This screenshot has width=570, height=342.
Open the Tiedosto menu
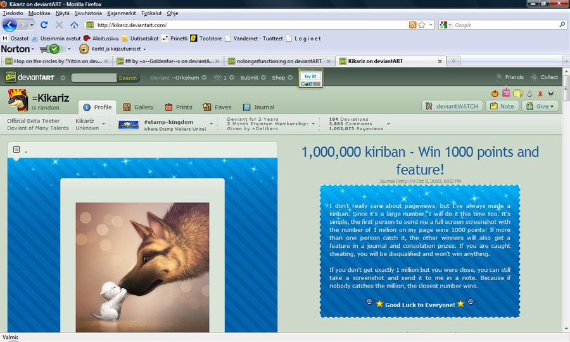(x=13, y=13)
